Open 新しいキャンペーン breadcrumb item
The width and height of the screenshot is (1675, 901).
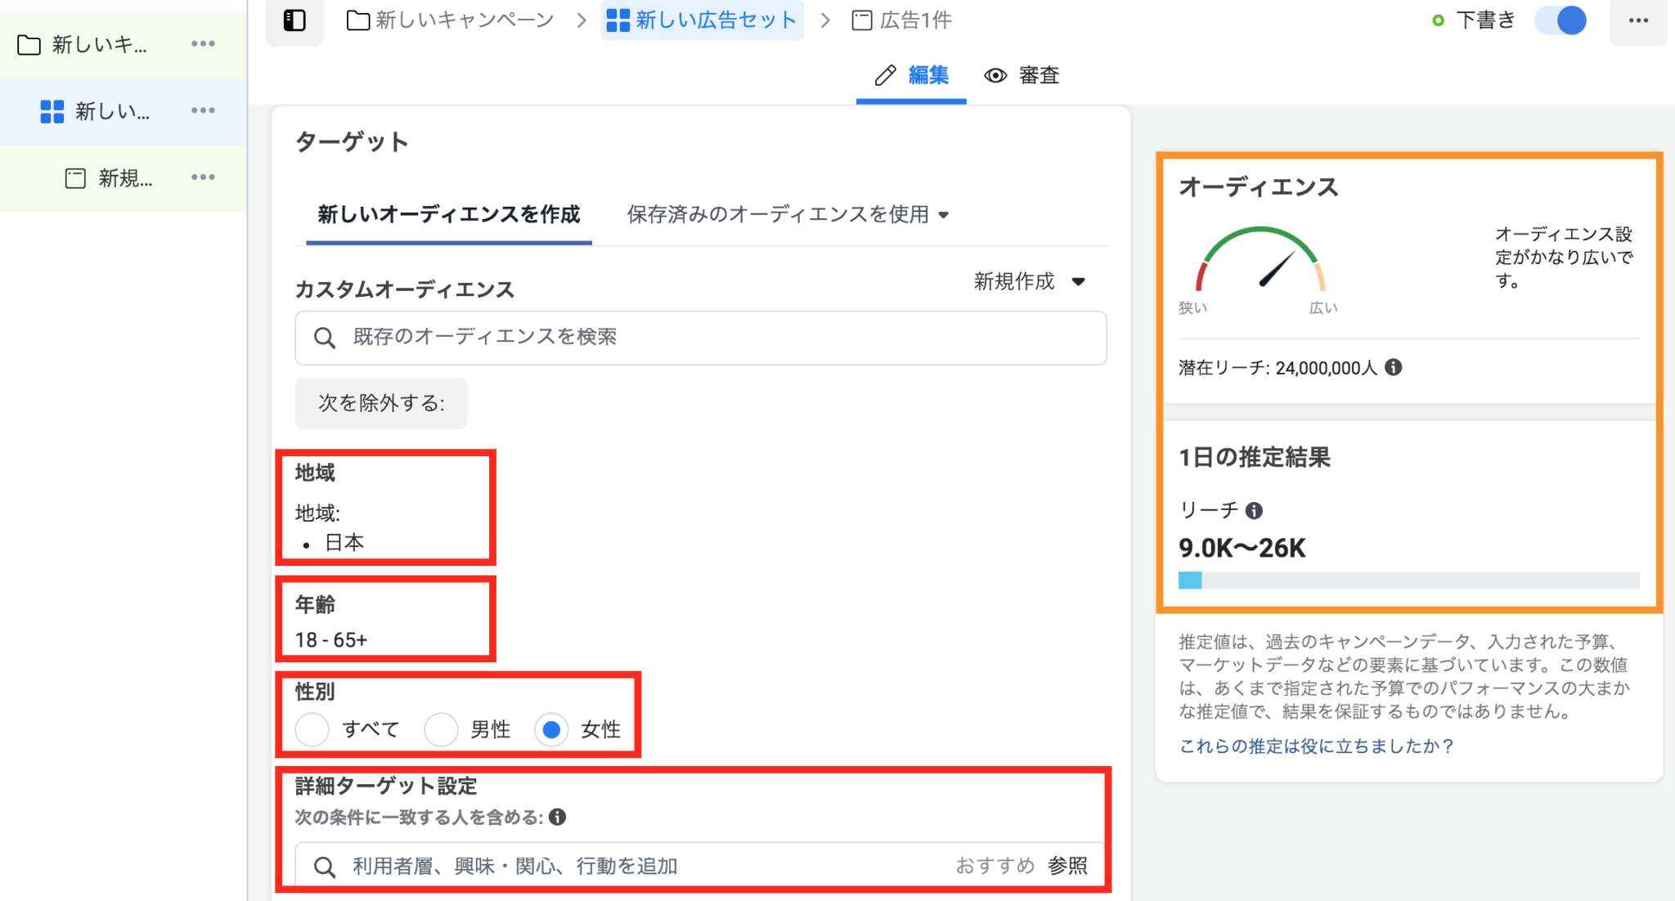pyautogui.click(x=451, y=20)
